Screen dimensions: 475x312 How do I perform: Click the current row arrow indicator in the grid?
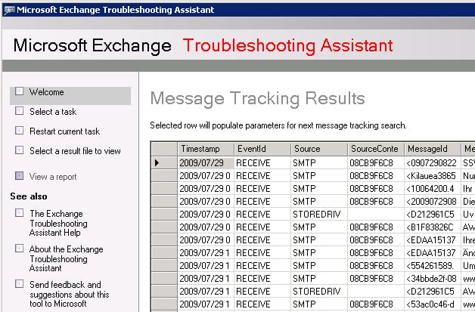coord(157,163)
